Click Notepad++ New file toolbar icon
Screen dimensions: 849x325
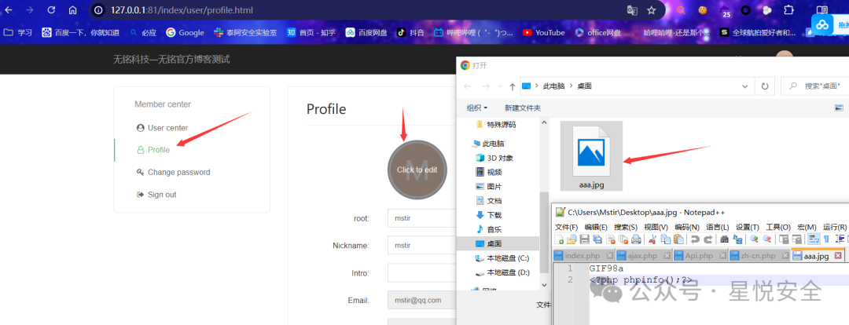pyautogui.click(x=560, y=239)
